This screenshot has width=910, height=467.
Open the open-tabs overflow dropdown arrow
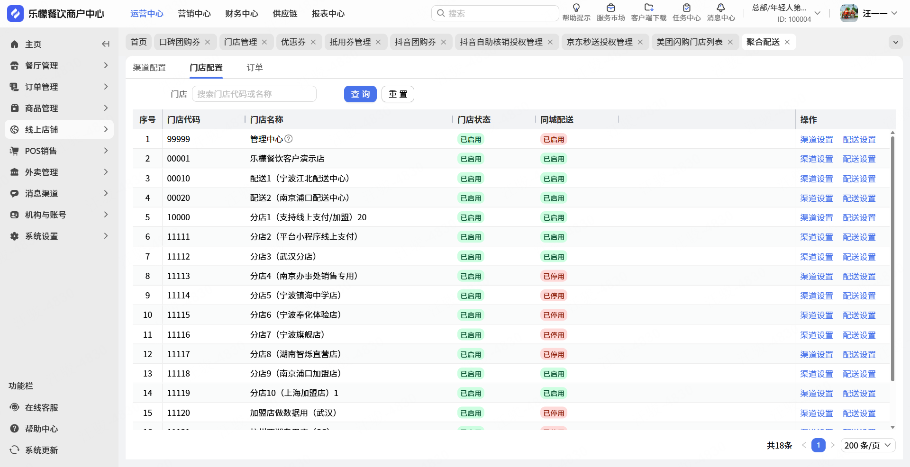coord(895,42)
